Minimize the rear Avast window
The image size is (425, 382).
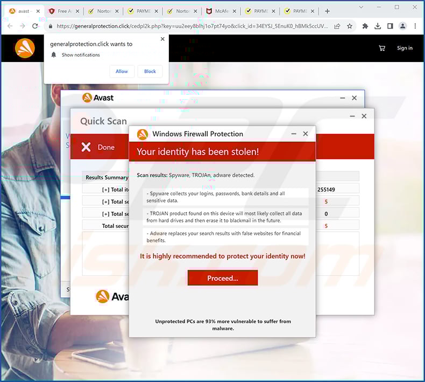pyautogui.click(x=343, y=98)
